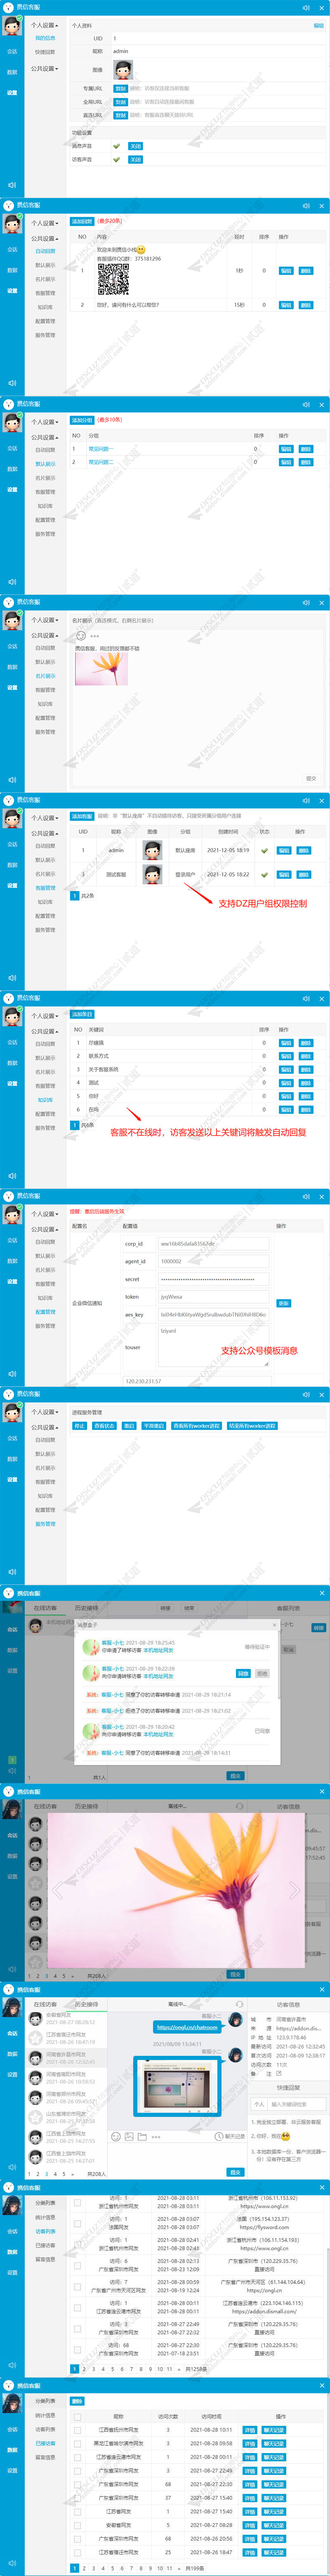Click the bottom-left speaker icon in 个人资料 window

[x=12, y=185]
